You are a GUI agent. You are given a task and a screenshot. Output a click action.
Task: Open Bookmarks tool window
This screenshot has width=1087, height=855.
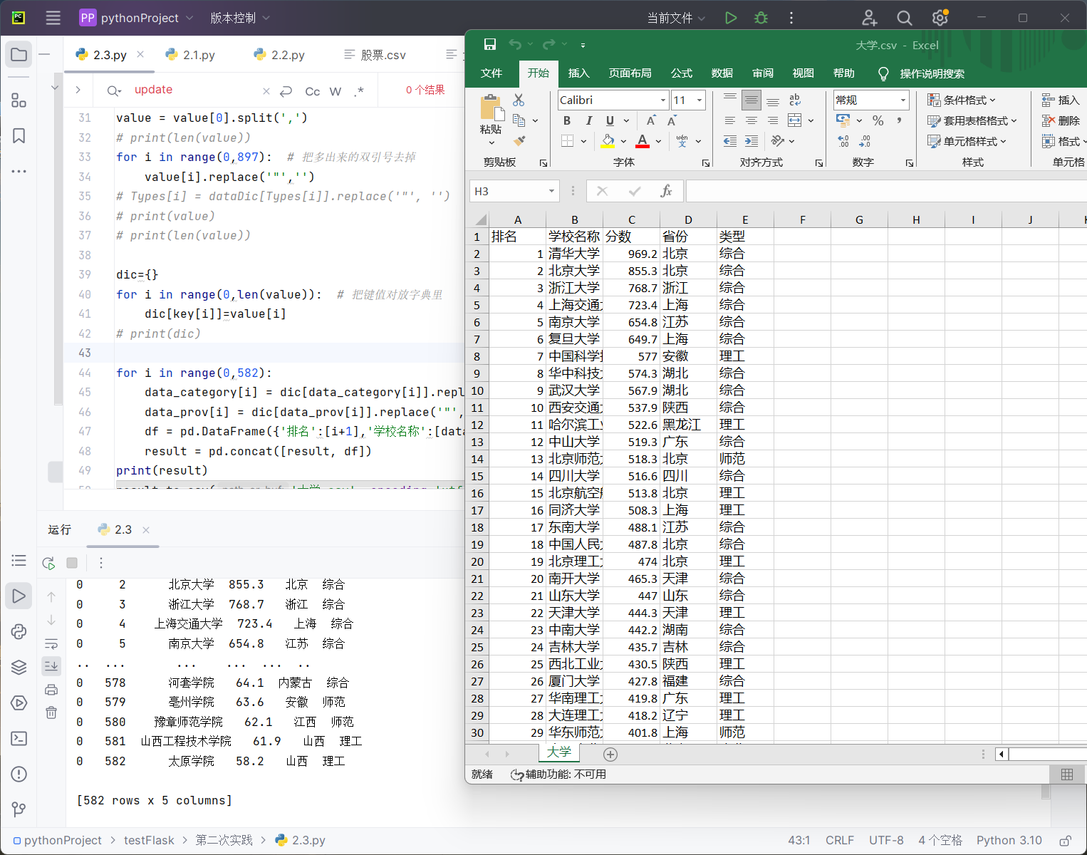pos(19,135)
